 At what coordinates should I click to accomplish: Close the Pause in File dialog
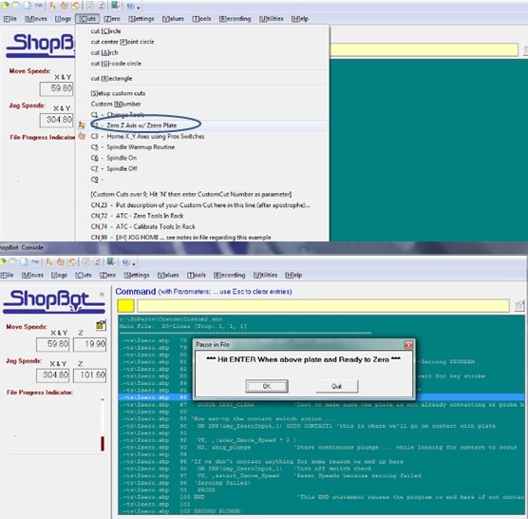pos(408,345)
